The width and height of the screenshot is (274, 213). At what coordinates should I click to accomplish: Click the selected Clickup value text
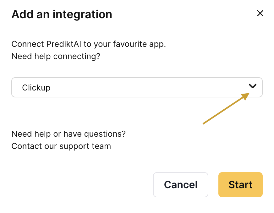[x=36, y=88]
